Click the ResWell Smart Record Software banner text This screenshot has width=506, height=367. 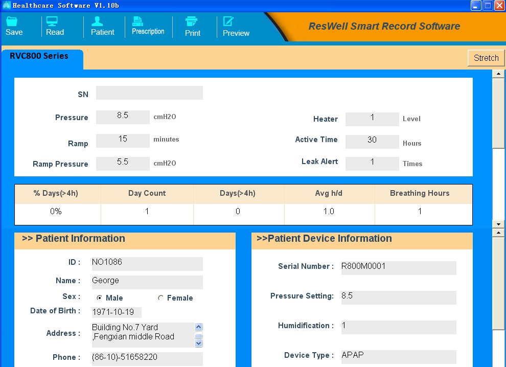(384, 26)
